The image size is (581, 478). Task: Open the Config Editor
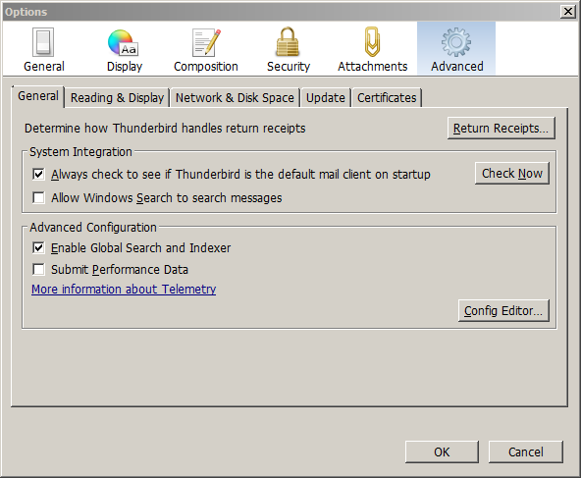pyautogui.click(x=503, y=310)
